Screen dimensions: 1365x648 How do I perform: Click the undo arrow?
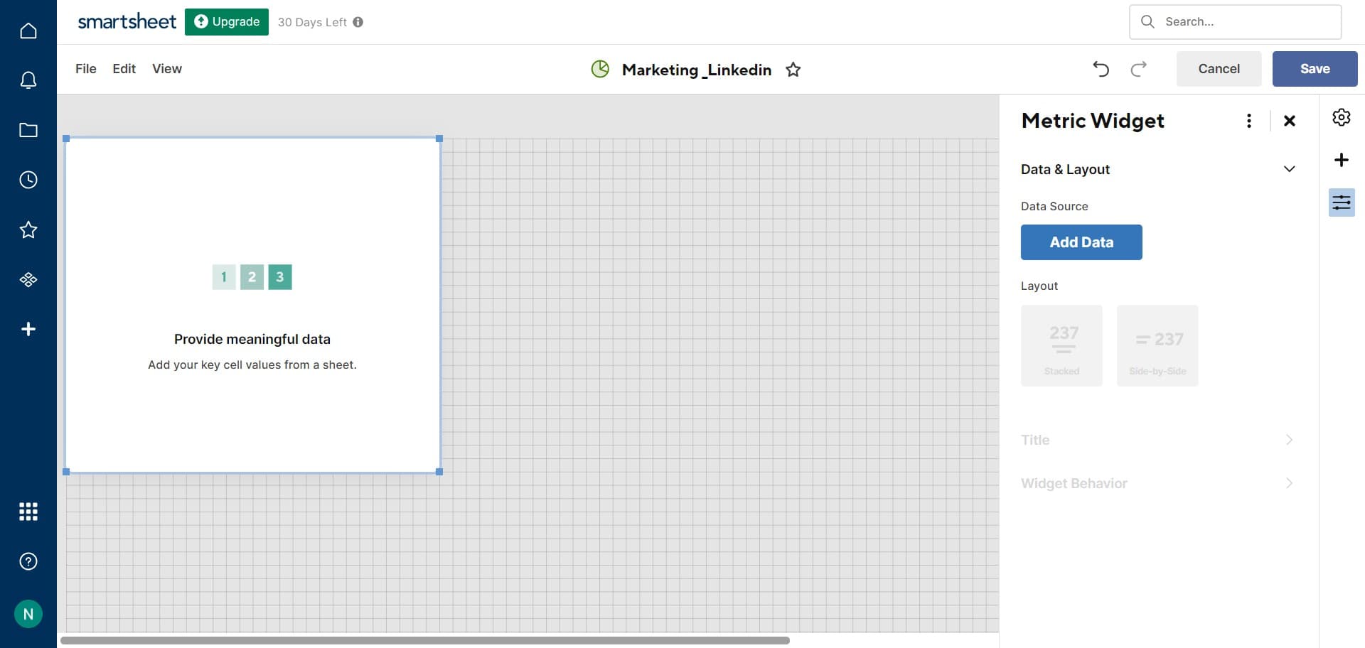tap(1101, 69)
